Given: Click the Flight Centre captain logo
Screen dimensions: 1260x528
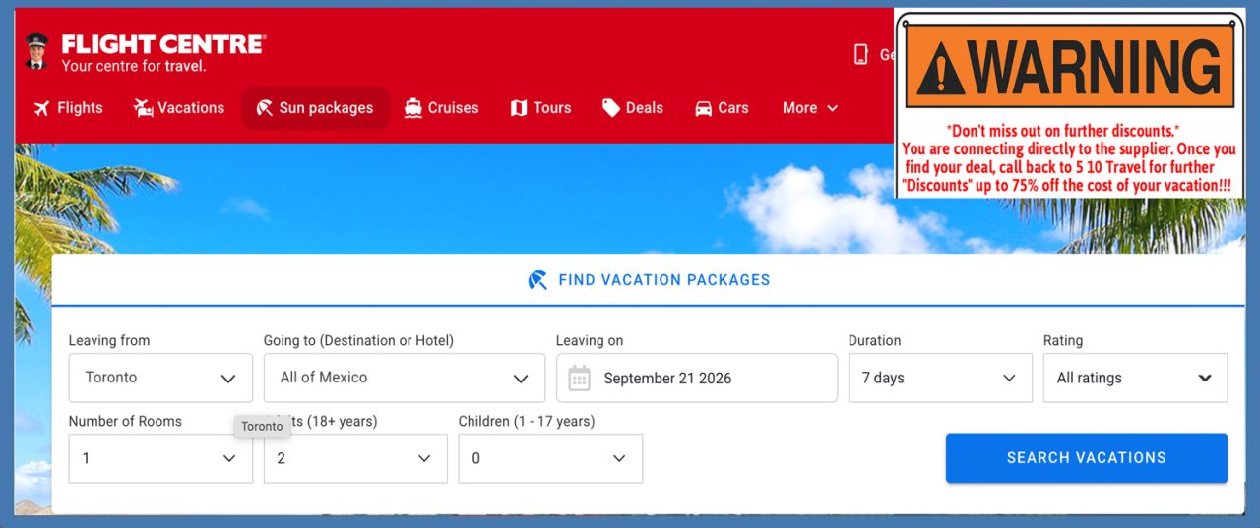Looking at the screenshot, I should pyautogui.click(x=36, y=52).
